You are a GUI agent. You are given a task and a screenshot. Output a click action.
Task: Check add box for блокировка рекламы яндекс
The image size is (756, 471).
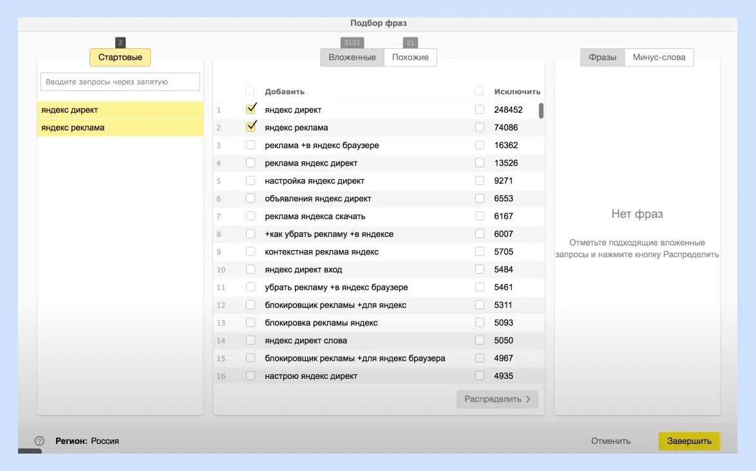coord(250,322)
